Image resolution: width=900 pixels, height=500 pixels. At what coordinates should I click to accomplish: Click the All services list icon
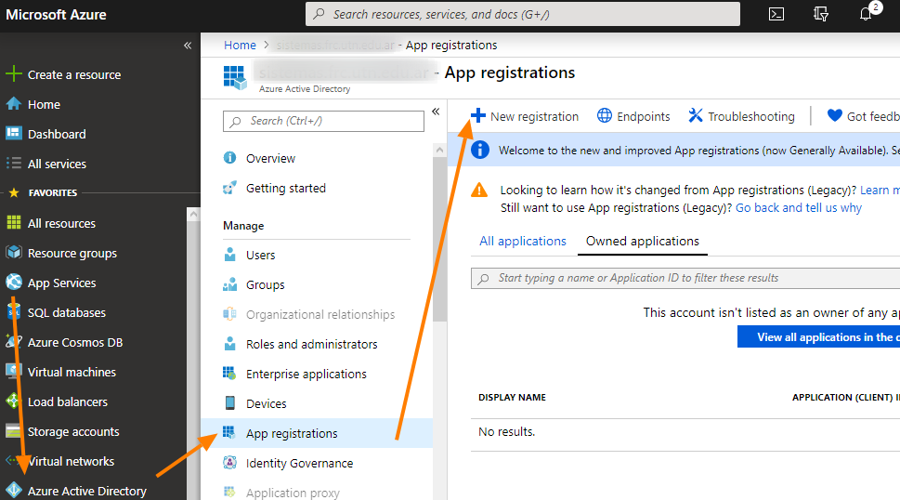click(x=13, y=163)
